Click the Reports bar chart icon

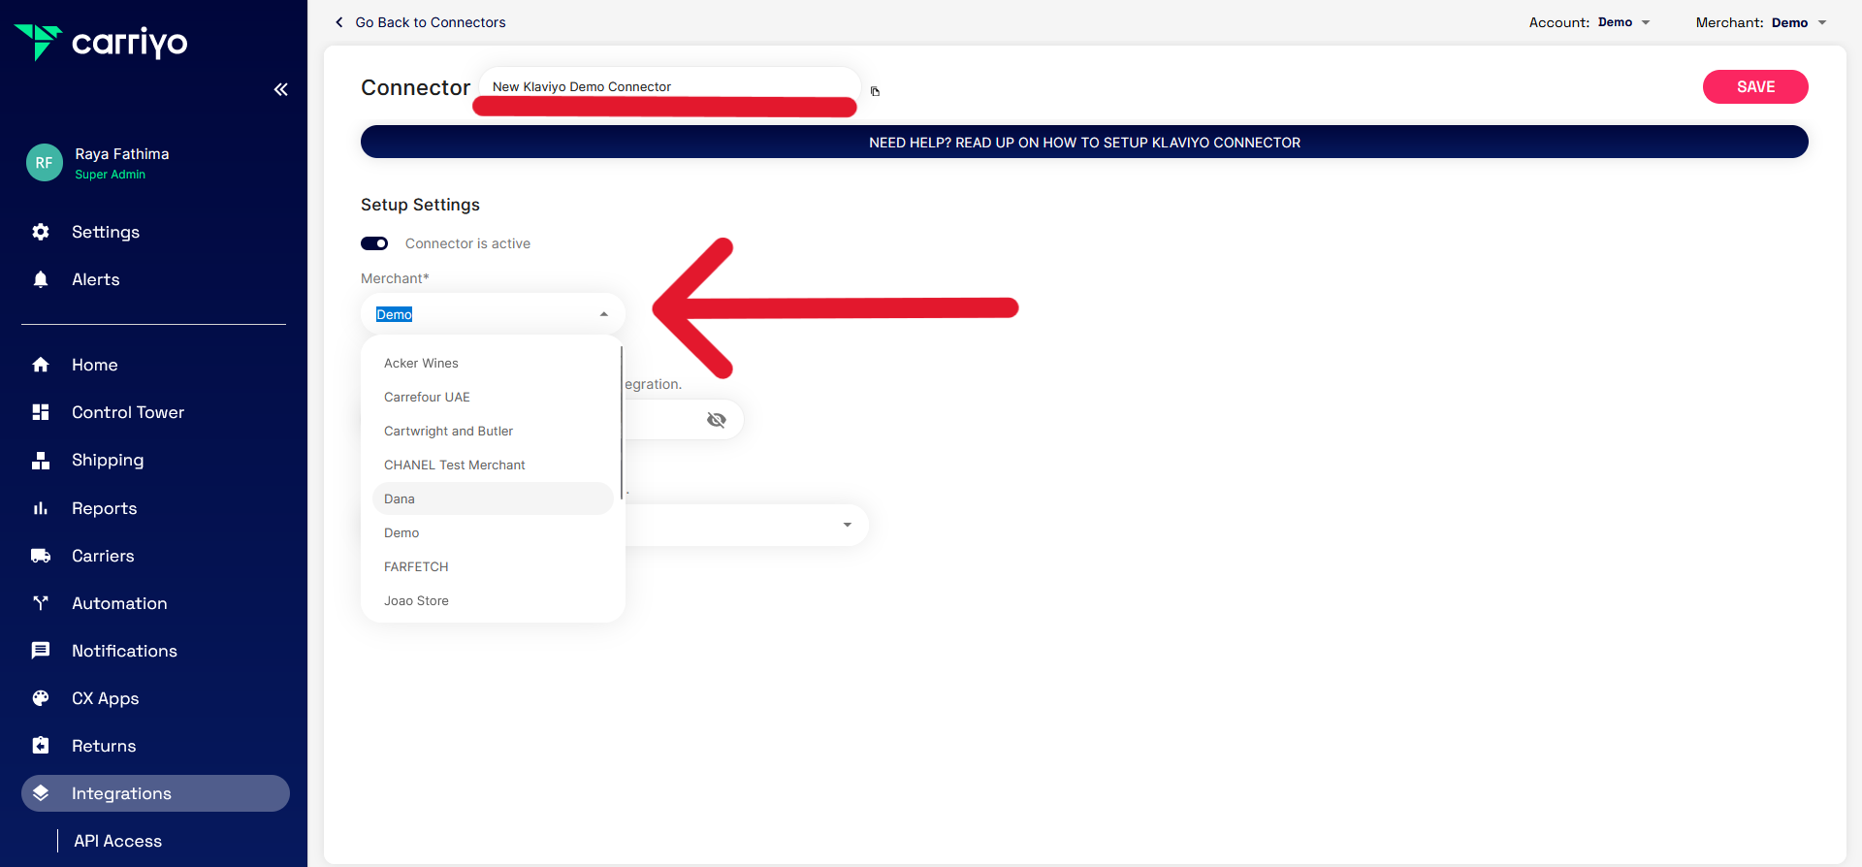click(41, 508)
